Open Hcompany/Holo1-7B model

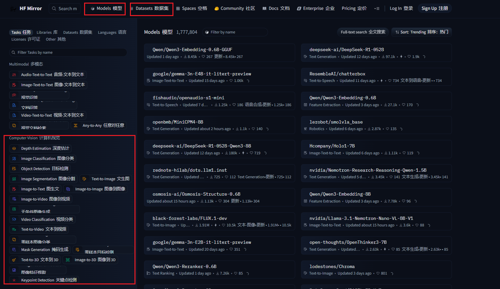[376, 149]
